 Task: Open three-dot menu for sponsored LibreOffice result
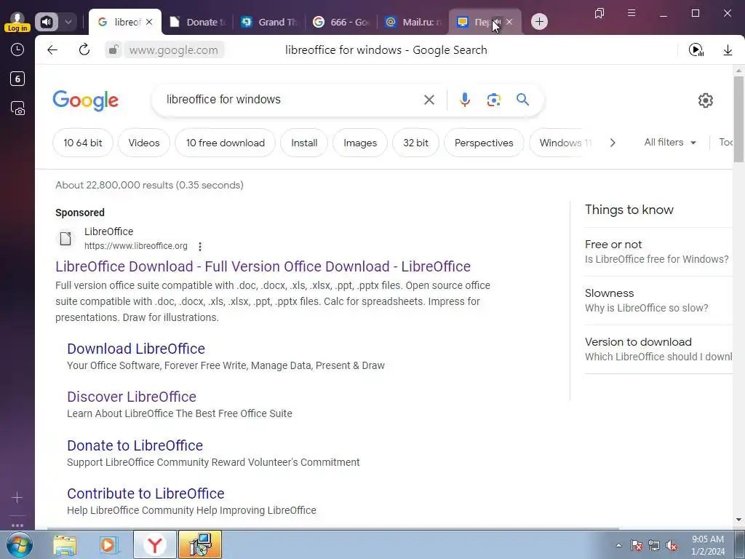pos(200,246)
